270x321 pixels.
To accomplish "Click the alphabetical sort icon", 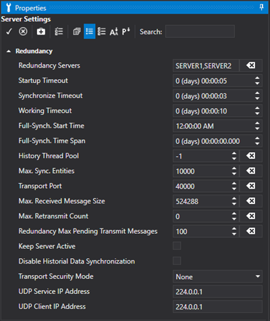I will [x=114, y=32].
